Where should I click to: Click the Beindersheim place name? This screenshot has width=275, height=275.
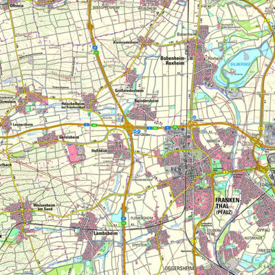tap(146, 101)
